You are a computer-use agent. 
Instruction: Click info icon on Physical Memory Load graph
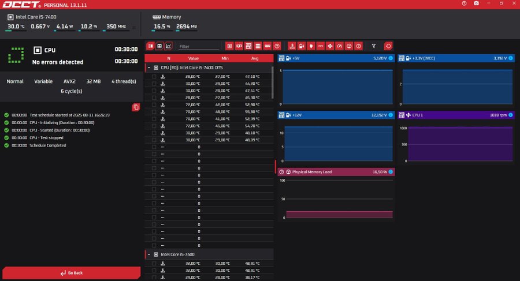tap(391, 171)
